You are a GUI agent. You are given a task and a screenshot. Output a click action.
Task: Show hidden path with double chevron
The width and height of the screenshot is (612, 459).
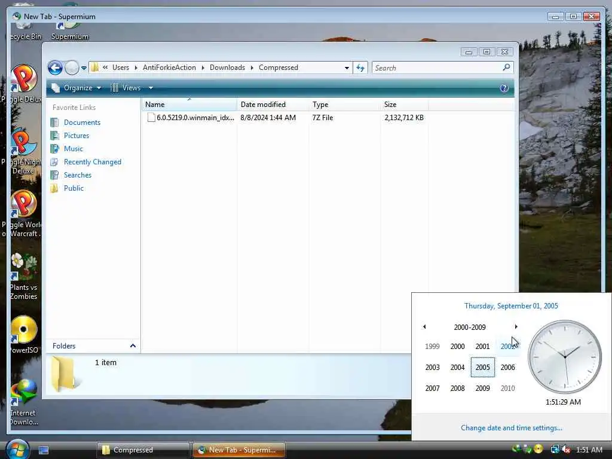pos(105,68)
